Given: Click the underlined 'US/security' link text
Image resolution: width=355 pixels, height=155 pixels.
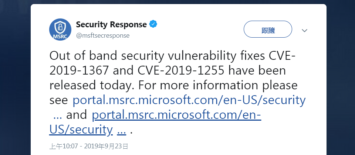Looking at the screenshot, I should pyautogui.click(x=81, y=130).
